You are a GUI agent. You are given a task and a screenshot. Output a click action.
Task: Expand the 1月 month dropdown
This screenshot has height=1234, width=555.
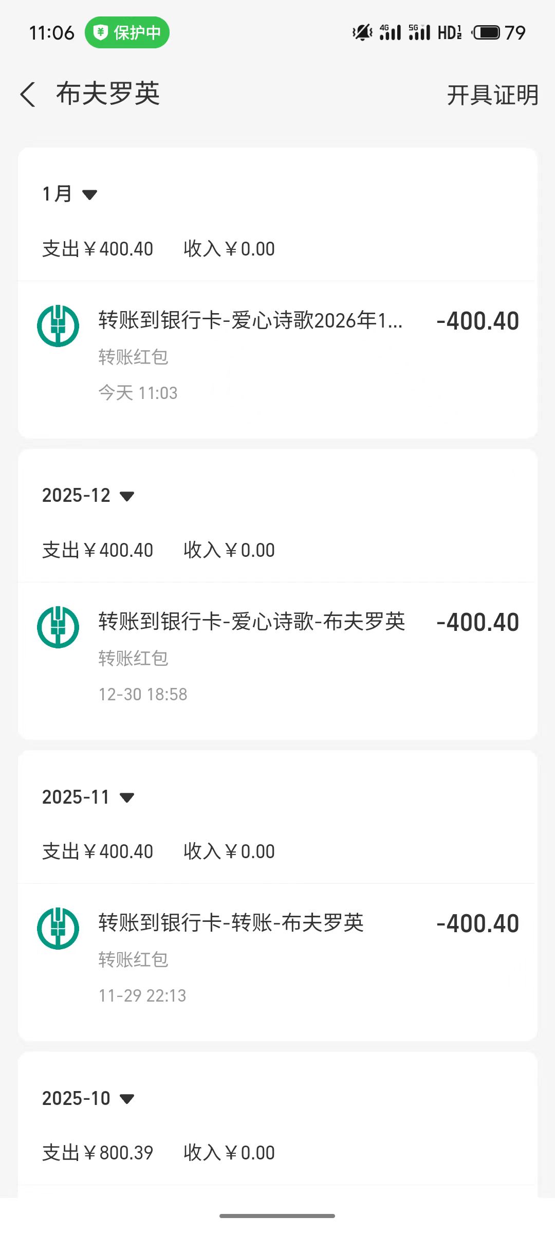[x=70, y=194]
